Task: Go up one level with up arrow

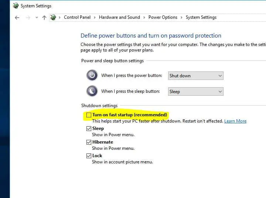Action: (x=44, y=17)
